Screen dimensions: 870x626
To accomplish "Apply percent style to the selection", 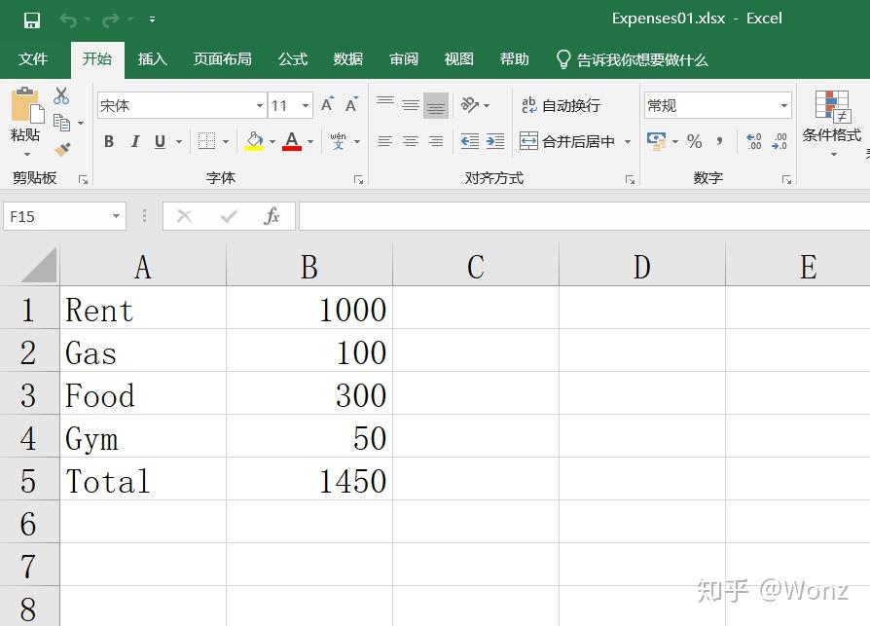I will (x=694, y=141).
